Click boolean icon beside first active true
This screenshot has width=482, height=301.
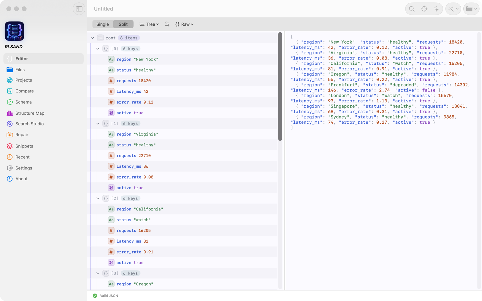111,113
